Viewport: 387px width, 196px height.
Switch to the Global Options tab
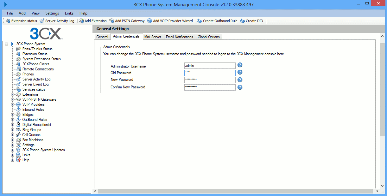click(209, 37)
